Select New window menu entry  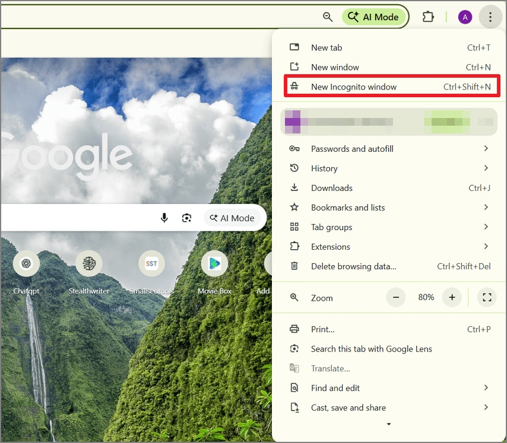[389, 67]
